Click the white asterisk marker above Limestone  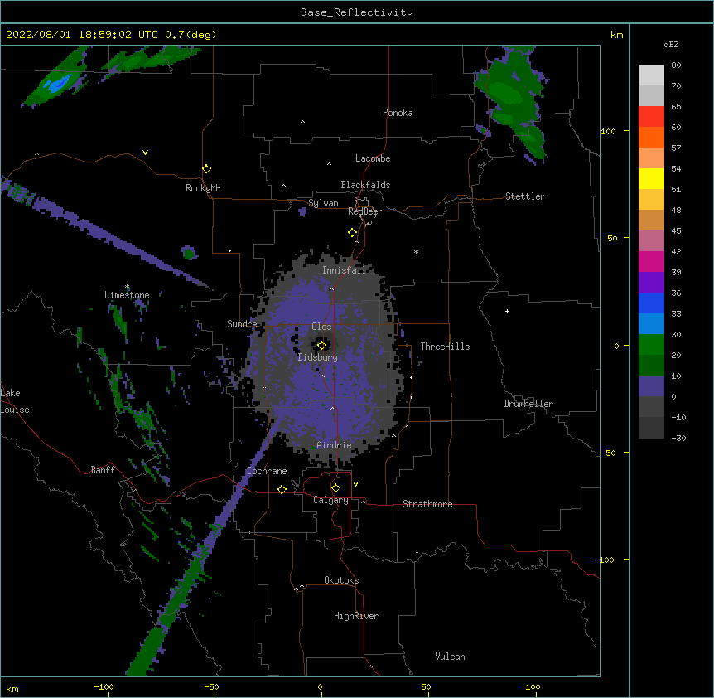(x=127, y=287)
